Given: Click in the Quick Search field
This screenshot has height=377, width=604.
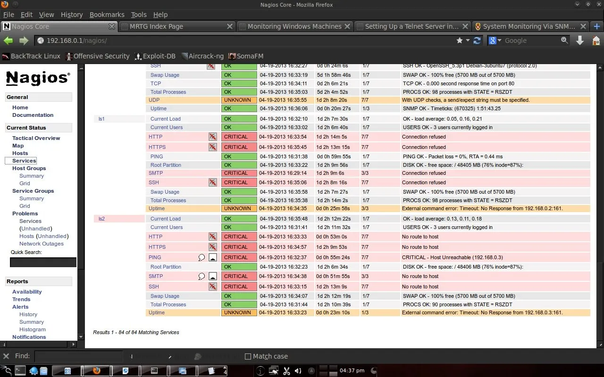Looking at the screenshot, I should [43, 262].
